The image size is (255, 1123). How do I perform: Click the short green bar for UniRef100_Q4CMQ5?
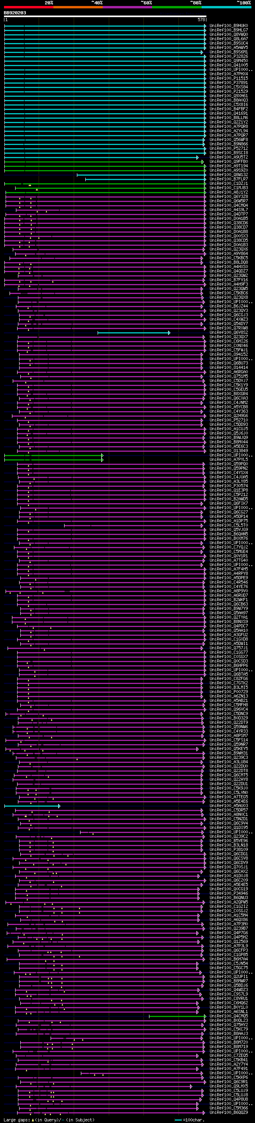point(177,1016)
